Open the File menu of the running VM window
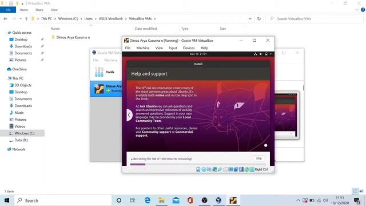The image size is (366, 206). (x=128, y=48)
